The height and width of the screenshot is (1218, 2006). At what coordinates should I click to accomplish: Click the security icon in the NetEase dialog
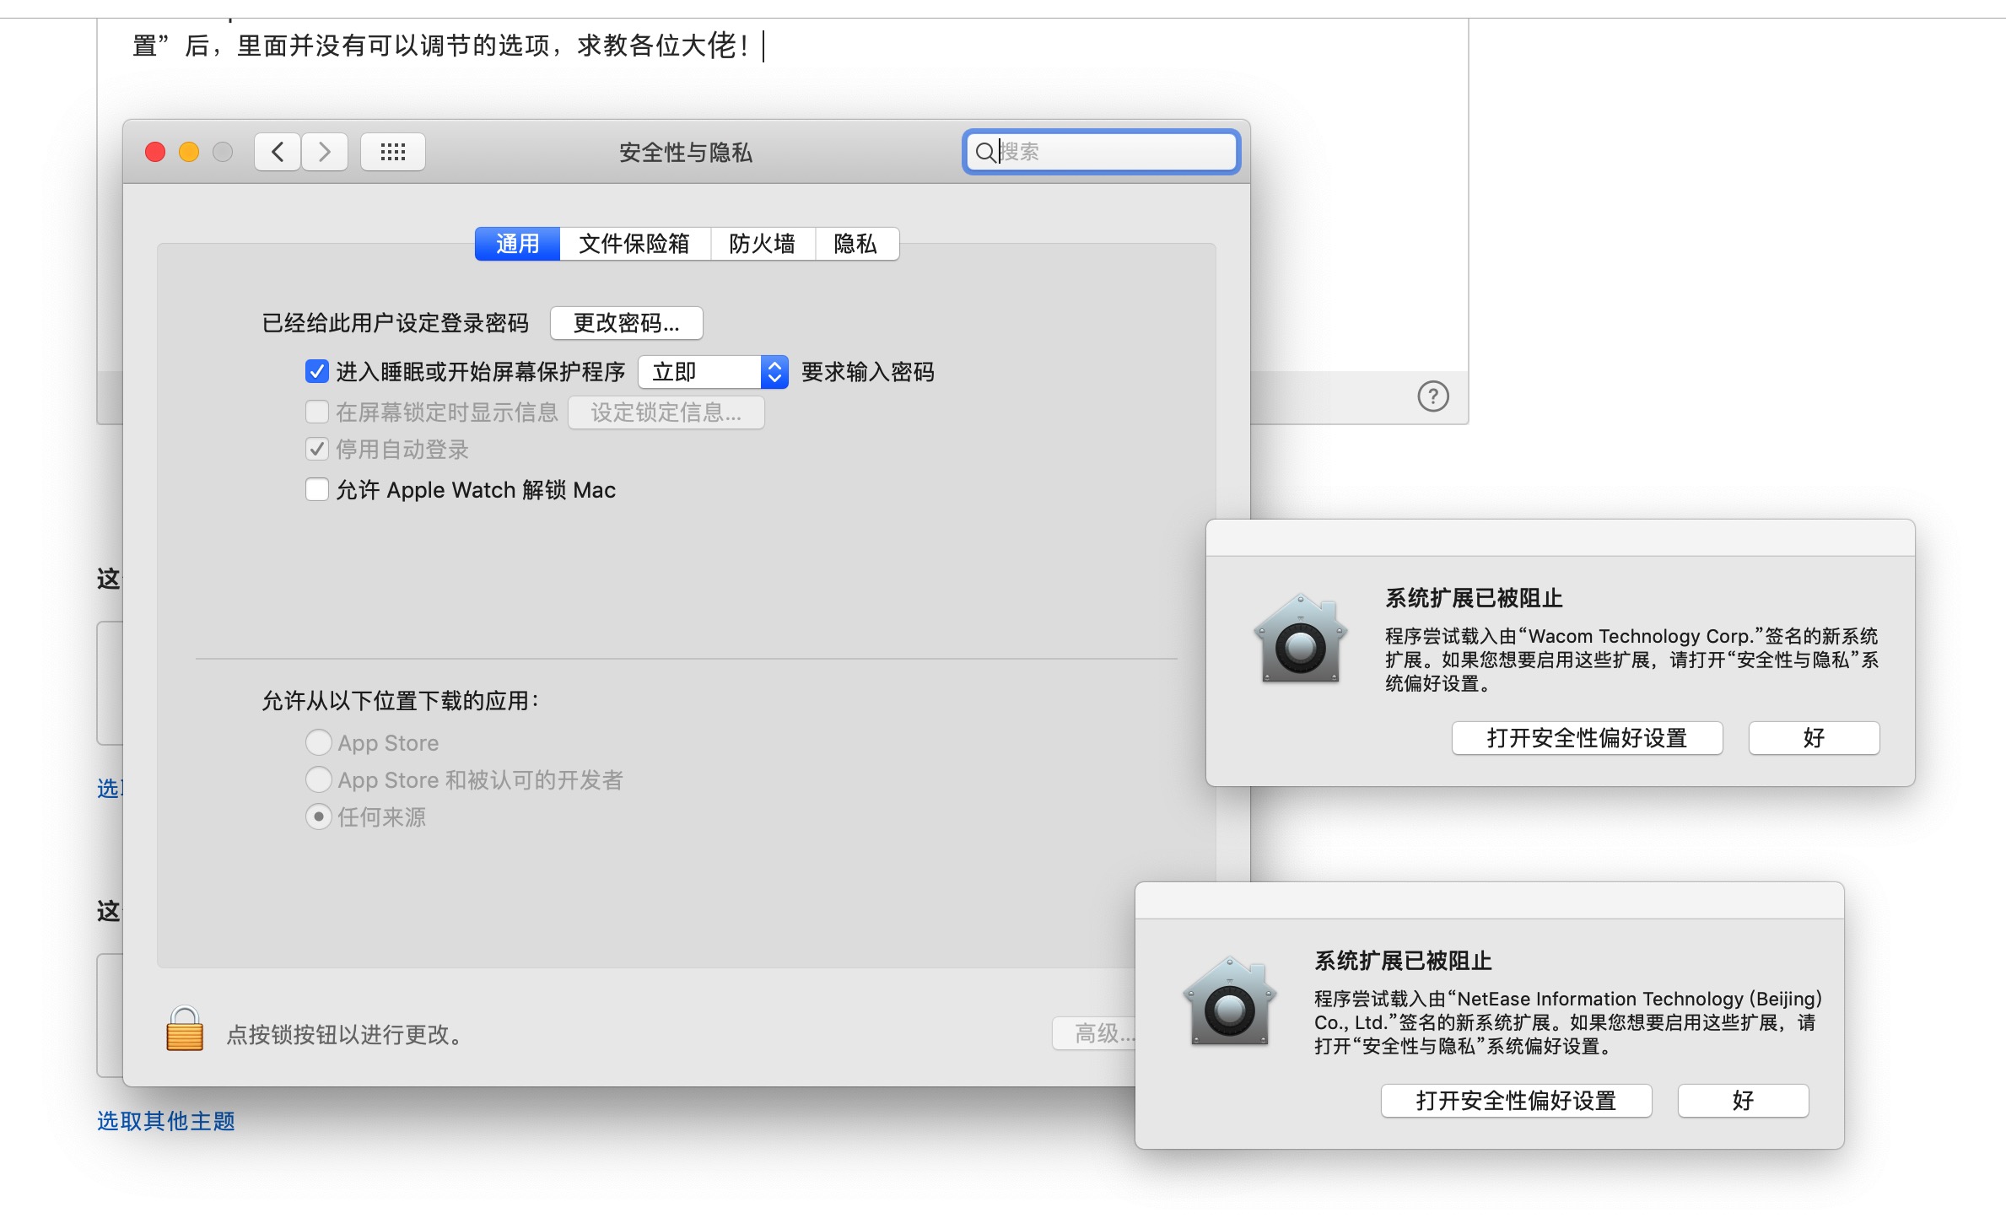click(1229, 1002)
